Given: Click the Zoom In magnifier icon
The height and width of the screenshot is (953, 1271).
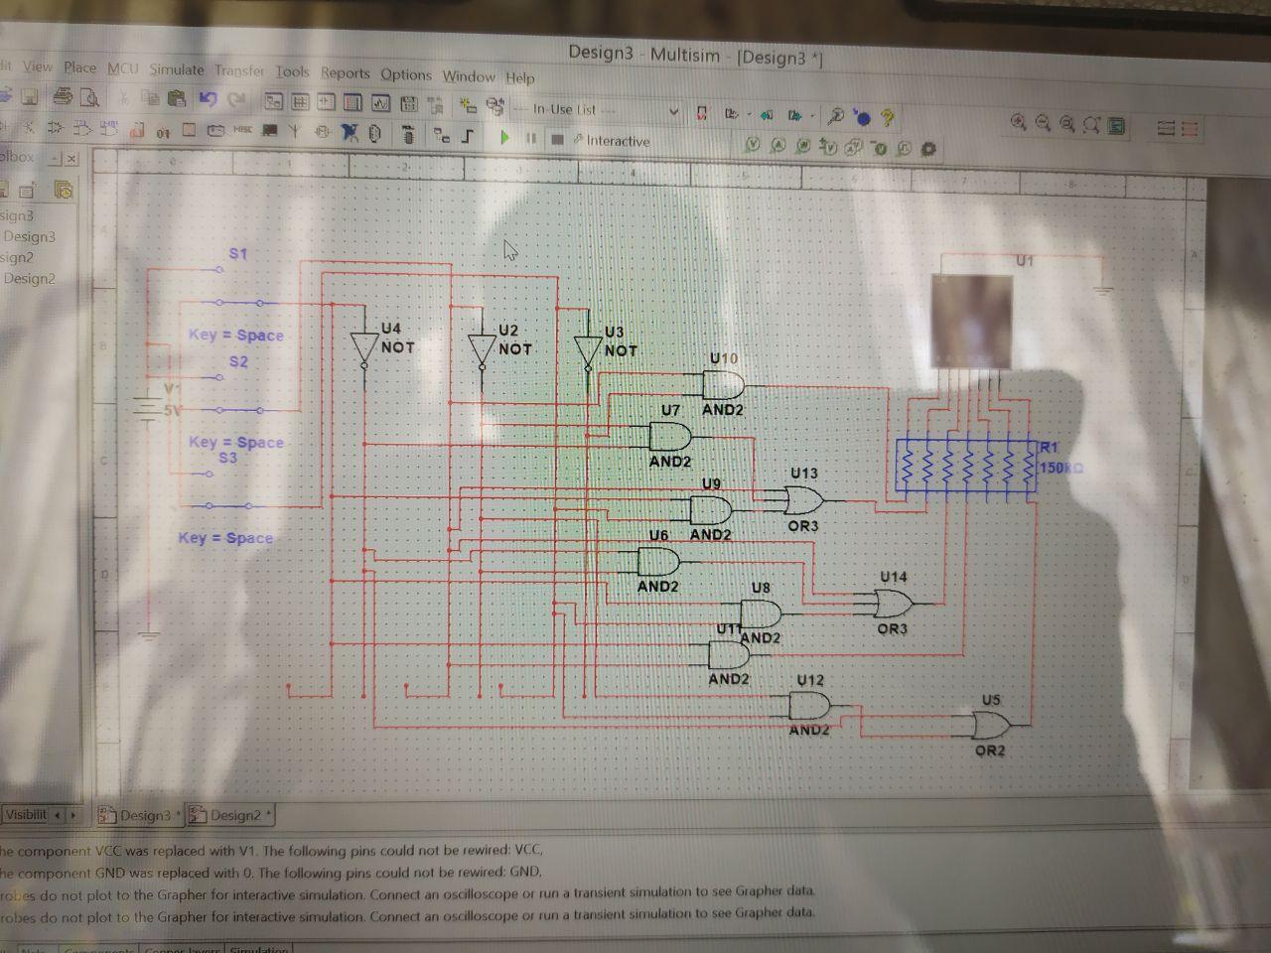Looking at the screenshot, I should 1018,122.
